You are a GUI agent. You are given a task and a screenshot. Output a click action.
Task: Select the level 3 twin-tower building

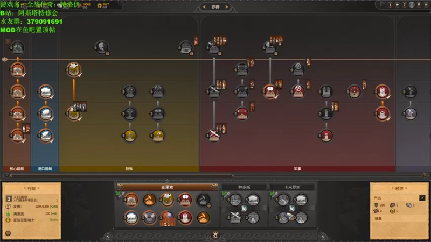pos(326,91)
